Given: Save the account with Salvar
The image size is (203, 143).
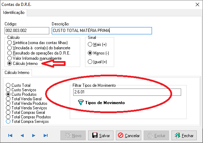Looking at the screenshot, I should [x=101, y=135].
